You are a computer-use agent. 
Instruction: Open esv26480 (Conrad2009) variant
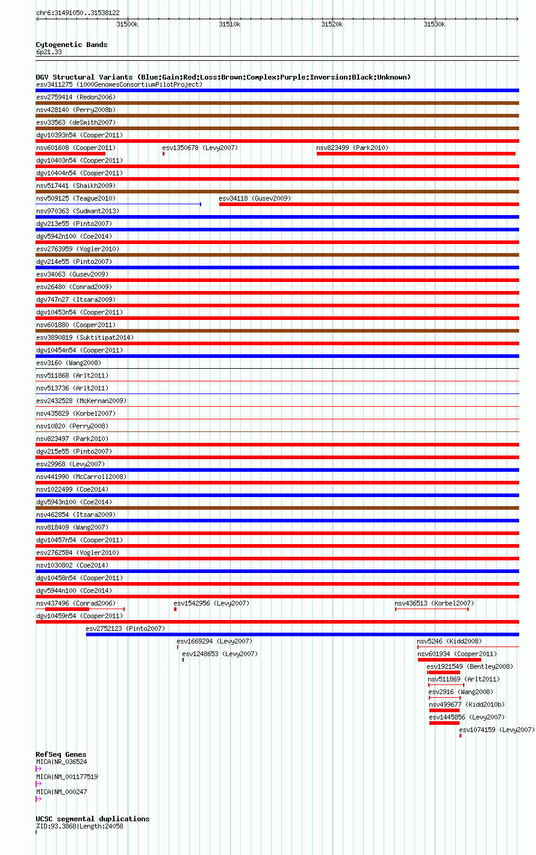tap(74, 287)
